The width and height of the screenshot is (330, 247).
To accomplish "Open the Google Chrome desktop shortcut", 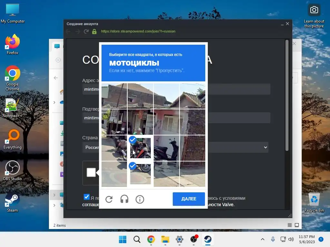I will 13,78.
